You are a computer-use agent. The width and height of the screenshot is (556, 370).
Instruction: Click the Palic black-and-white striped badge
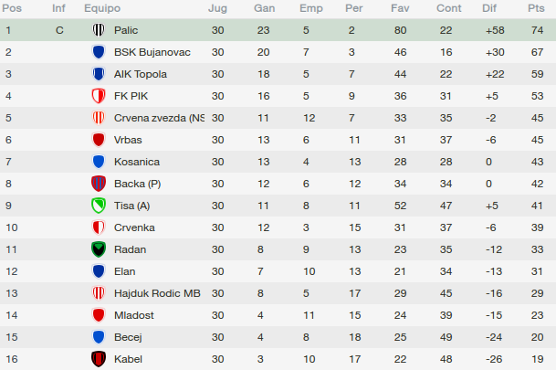tap(99, 30)
